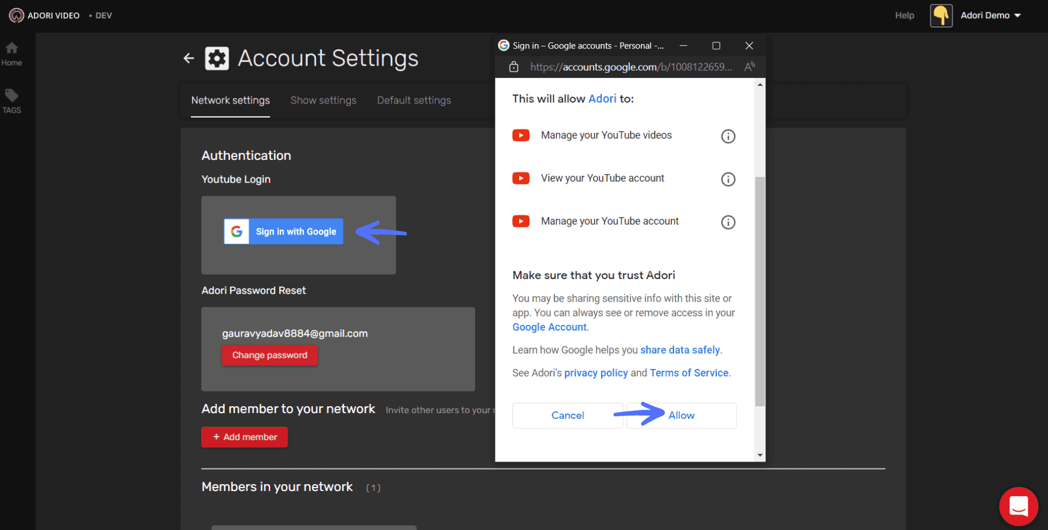Viewport: 1048px width, 530px height.
Task: Open the red chat support bubble
Action: tap(1019, 506)
